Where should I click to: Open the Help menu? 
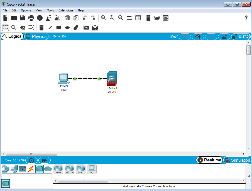(x=81, y=10)
